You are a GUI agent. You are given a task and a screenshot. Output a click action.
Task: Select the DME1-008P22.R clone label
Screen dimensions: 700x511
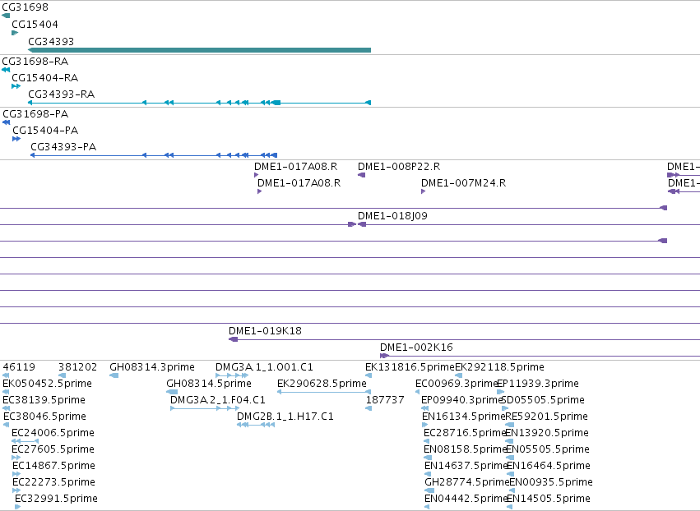coord(399,166)
